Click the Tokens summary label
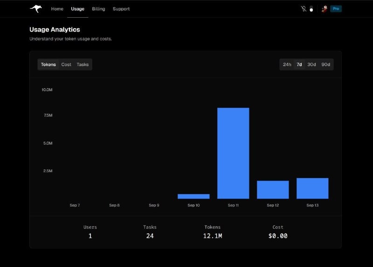Screen dimensions: 373x267 pos(213,227)
